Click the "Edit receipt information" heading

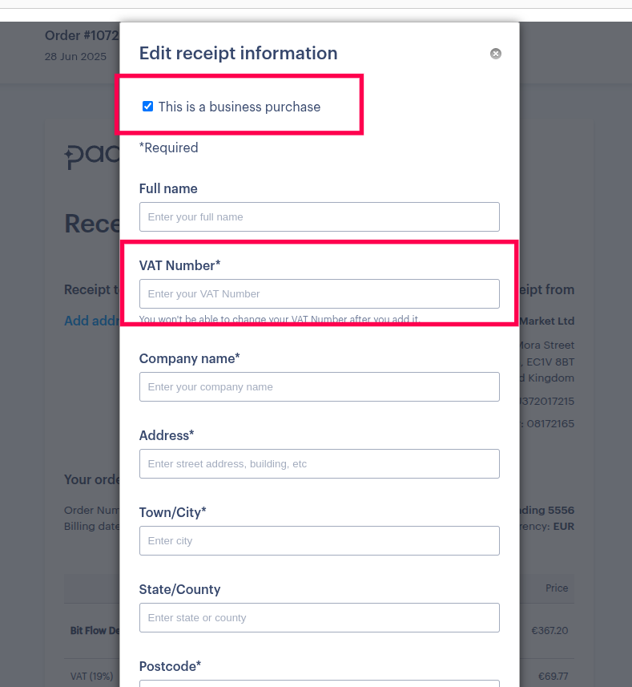click(238, 54)
